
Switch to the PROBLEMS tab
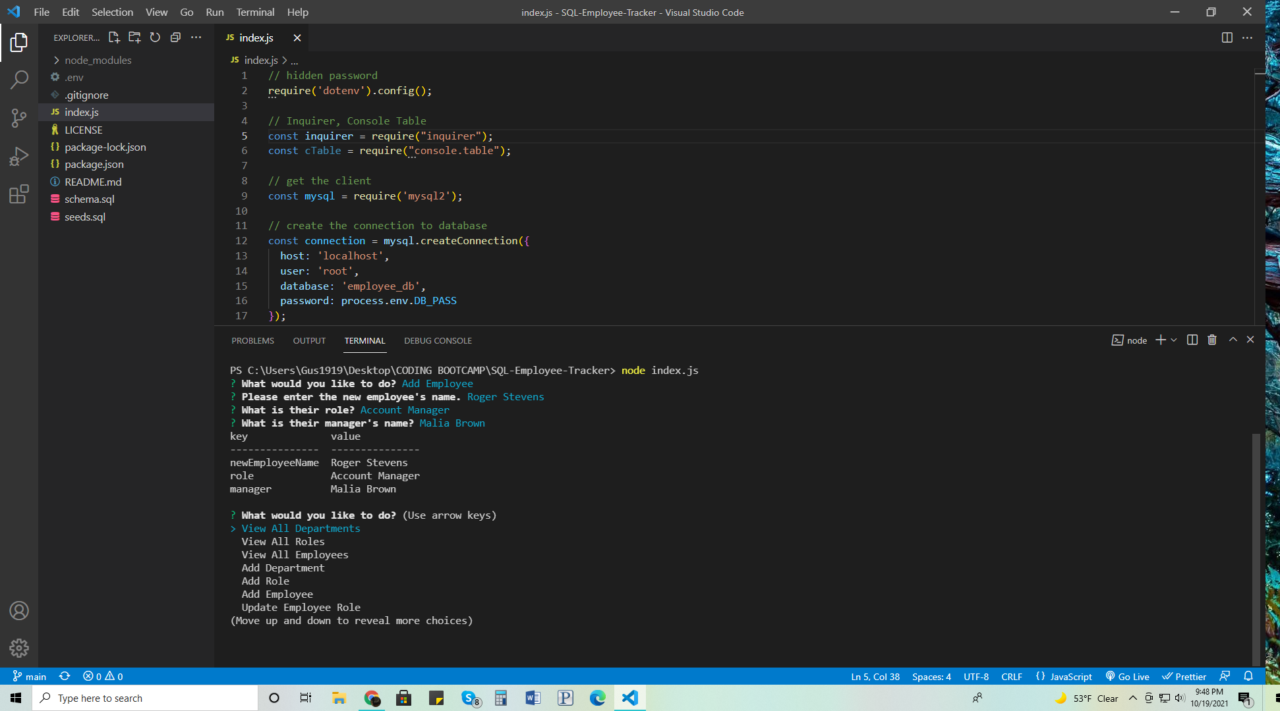point(252,340)
